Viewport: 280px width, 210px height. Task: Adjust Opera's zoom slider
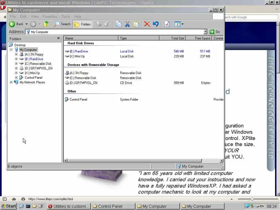tap(252, 199)
